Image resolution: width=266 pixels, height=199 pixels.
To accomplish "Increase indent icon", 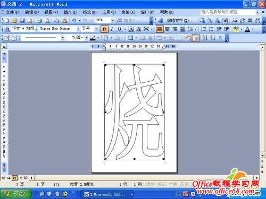I will [227, 29].
